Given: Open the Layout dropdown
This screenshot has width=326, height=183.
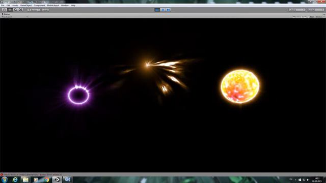Looking at the screenshot, I should click(316, 10).
